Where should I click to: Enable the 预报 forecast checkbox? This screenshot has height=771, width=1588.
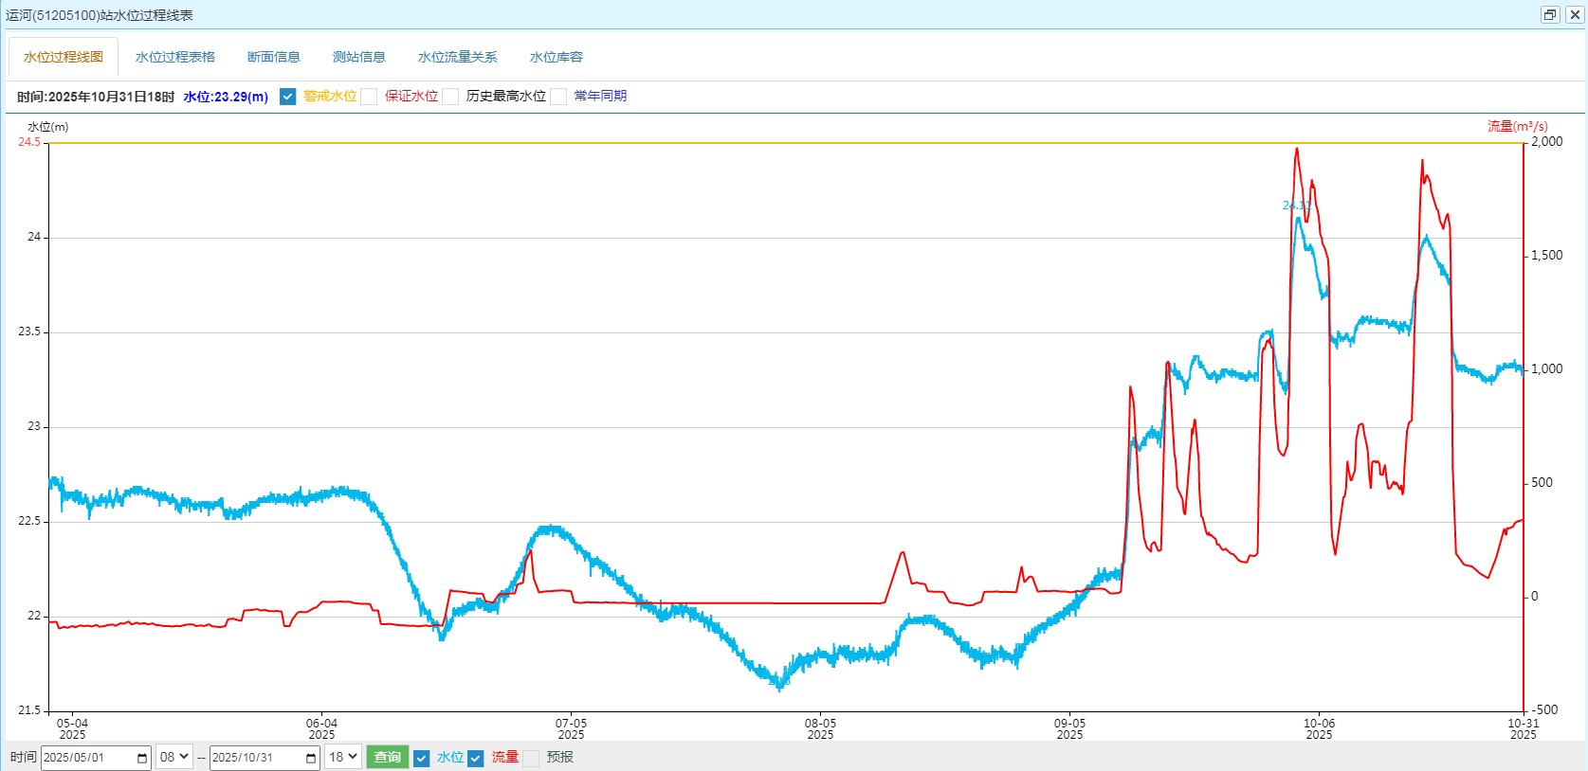[x=531, y=758]
